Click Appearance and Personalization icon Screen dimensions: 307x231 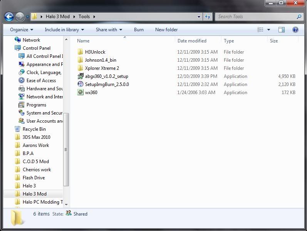point(22,64)
